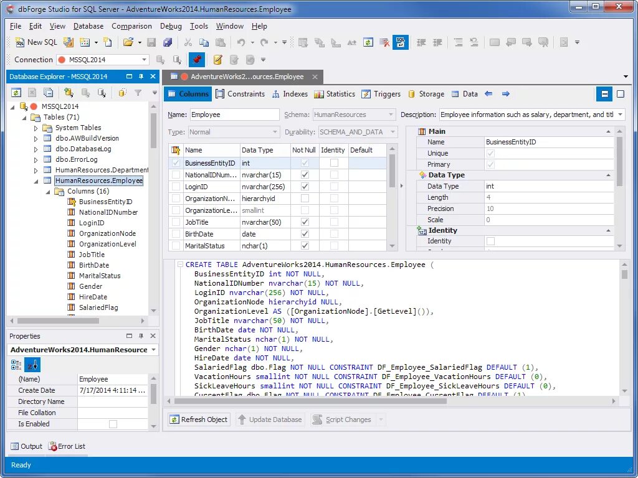Toggle Not Null for BirthDate column
This screenshot has height=478, width=638.
coord(305,234)
